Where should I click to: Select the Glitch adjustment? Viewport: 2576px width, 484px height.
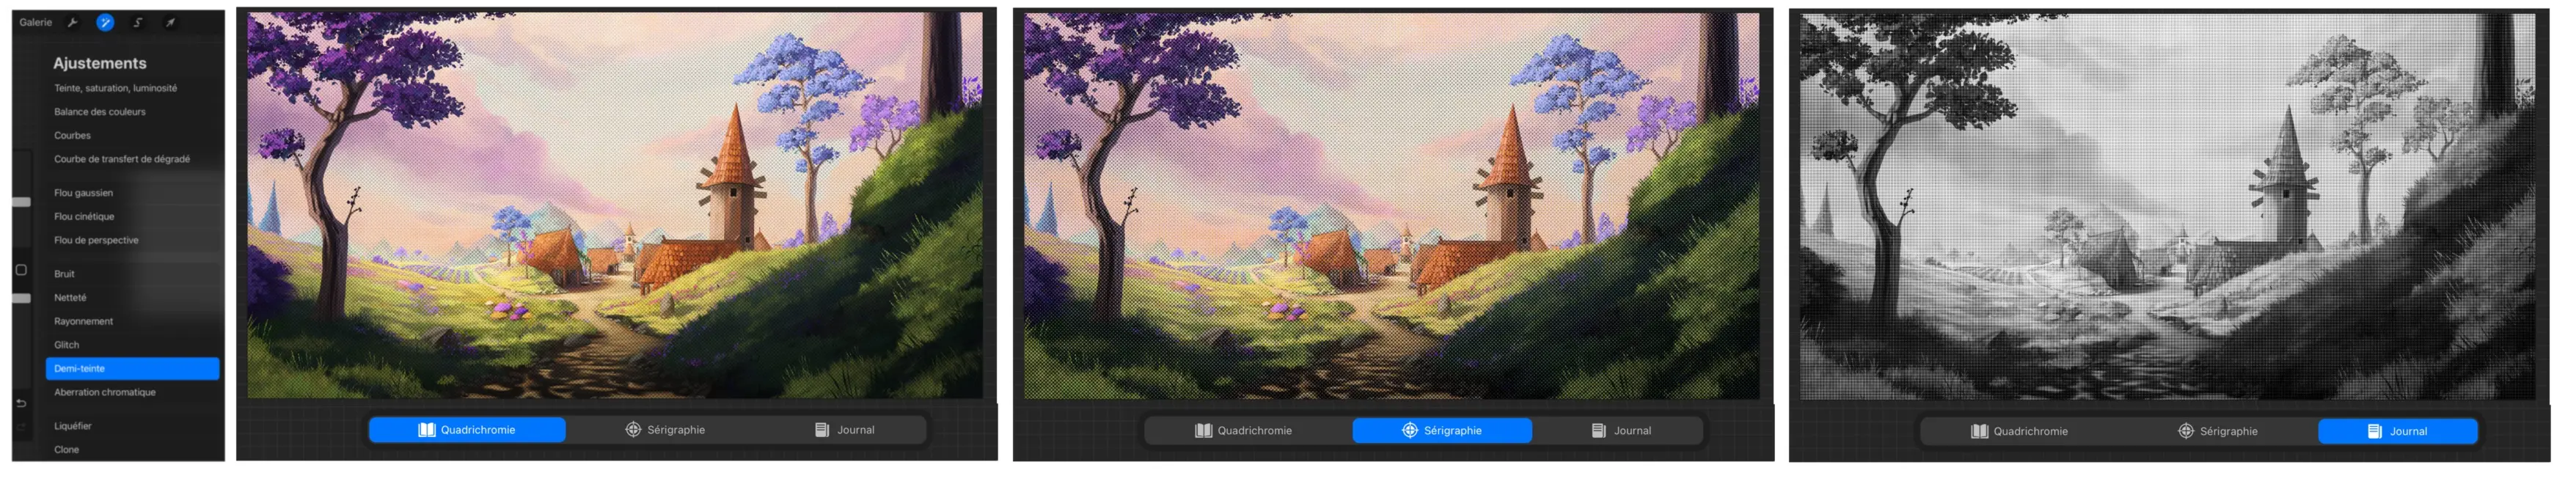[66, 345]
